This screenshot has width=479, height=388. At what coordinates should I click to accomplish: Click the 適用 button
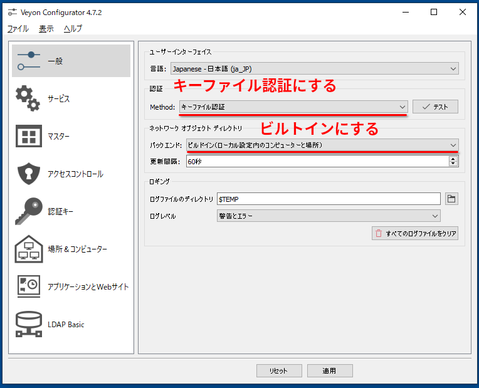pyautogui.click(x=330, y=370)
